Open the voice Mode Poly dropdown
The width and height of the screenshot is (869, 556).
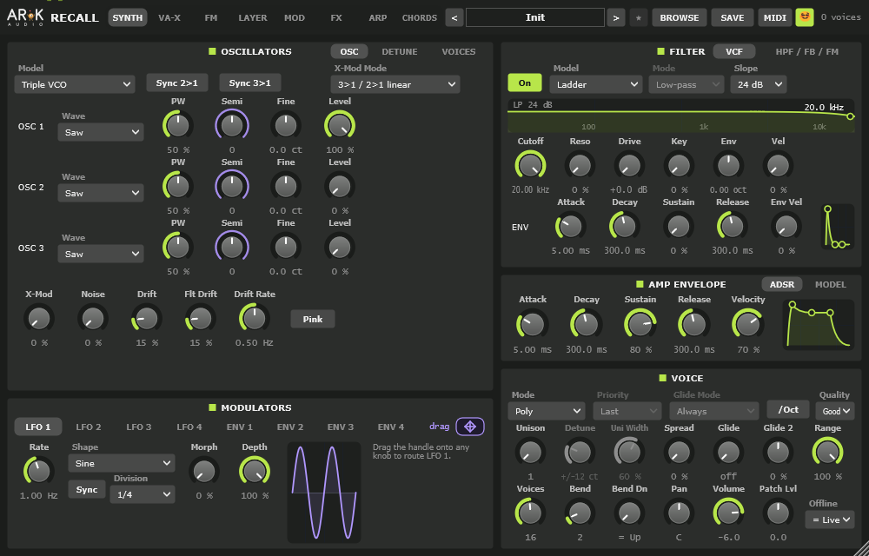tap(547, 412)
